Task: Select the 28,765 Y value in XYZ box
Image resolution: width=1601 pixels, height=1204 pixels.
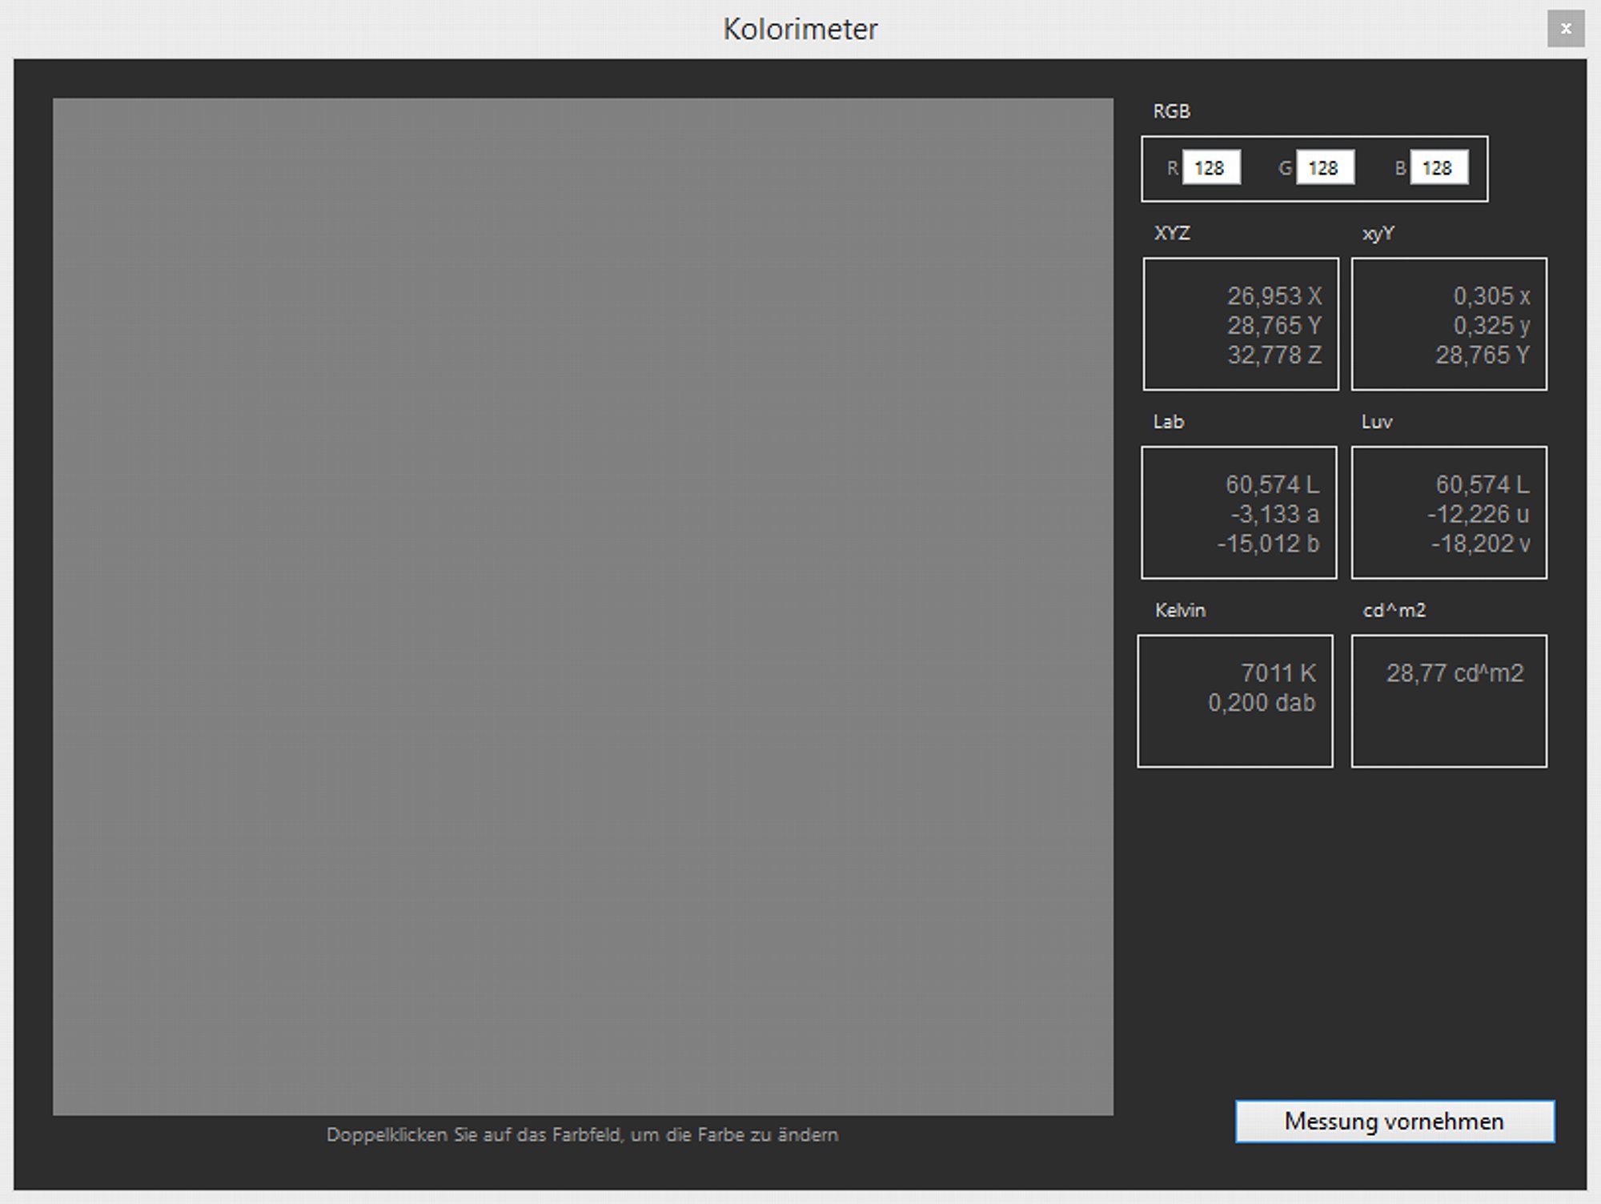Action: pyautogui.click(x=1274, y=326)
